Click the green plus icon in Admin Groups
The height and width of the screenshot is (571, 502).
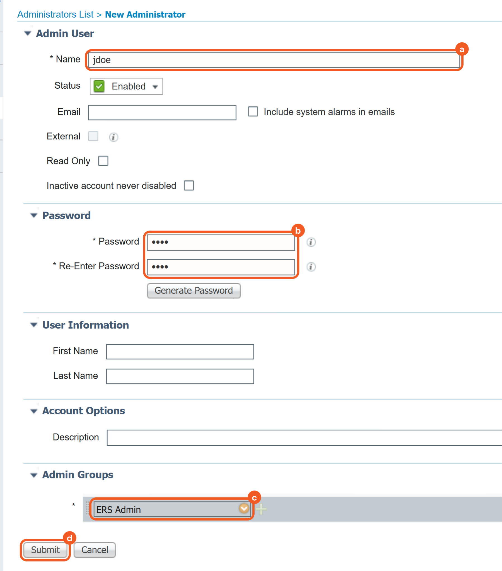click(x=261, y=509)
